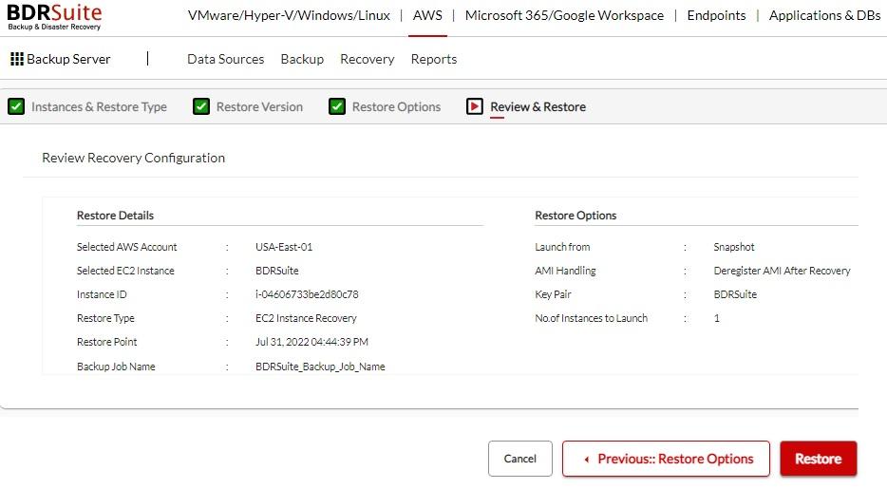Select the Review & Restore step label
Viewport: 887px width, 489px height.
(x=538, y=106)
